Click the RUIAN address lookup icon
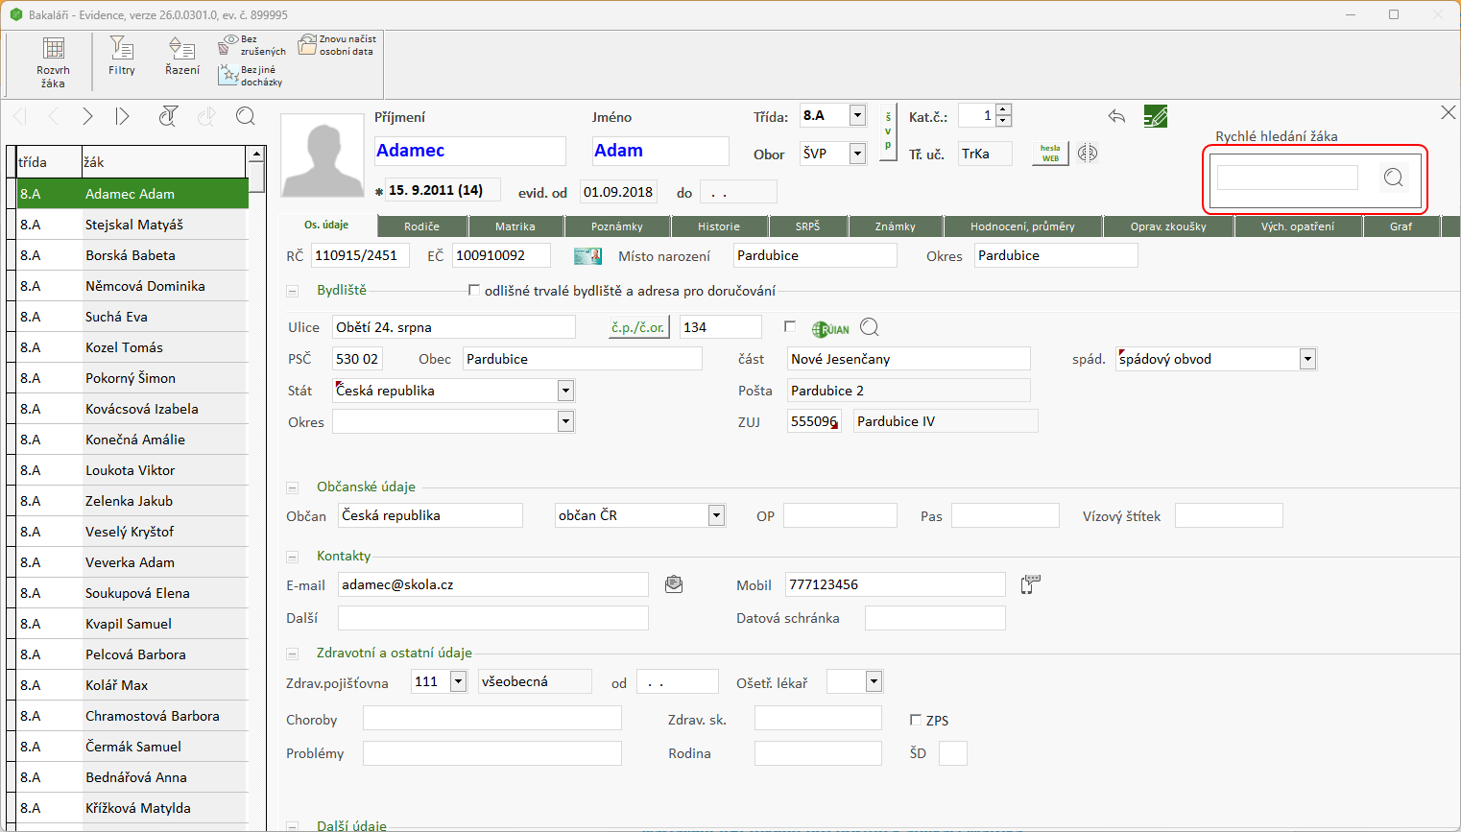 click(x=831, y=329)
